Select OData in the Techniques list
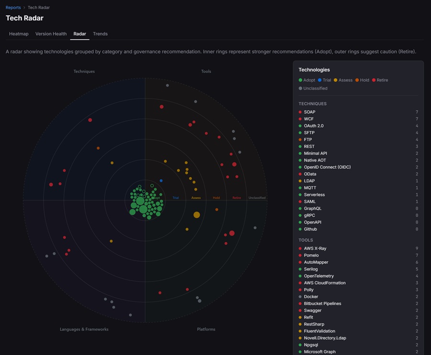Image resolution: width=431 pixels, height=355 pixels. click(358, 174)
